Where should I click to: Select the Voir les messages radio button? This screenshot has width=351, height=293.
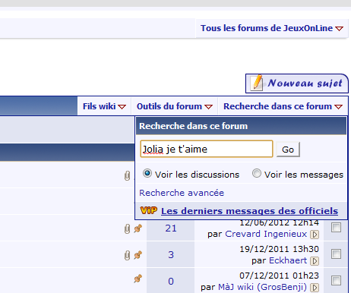pos(256,174)
